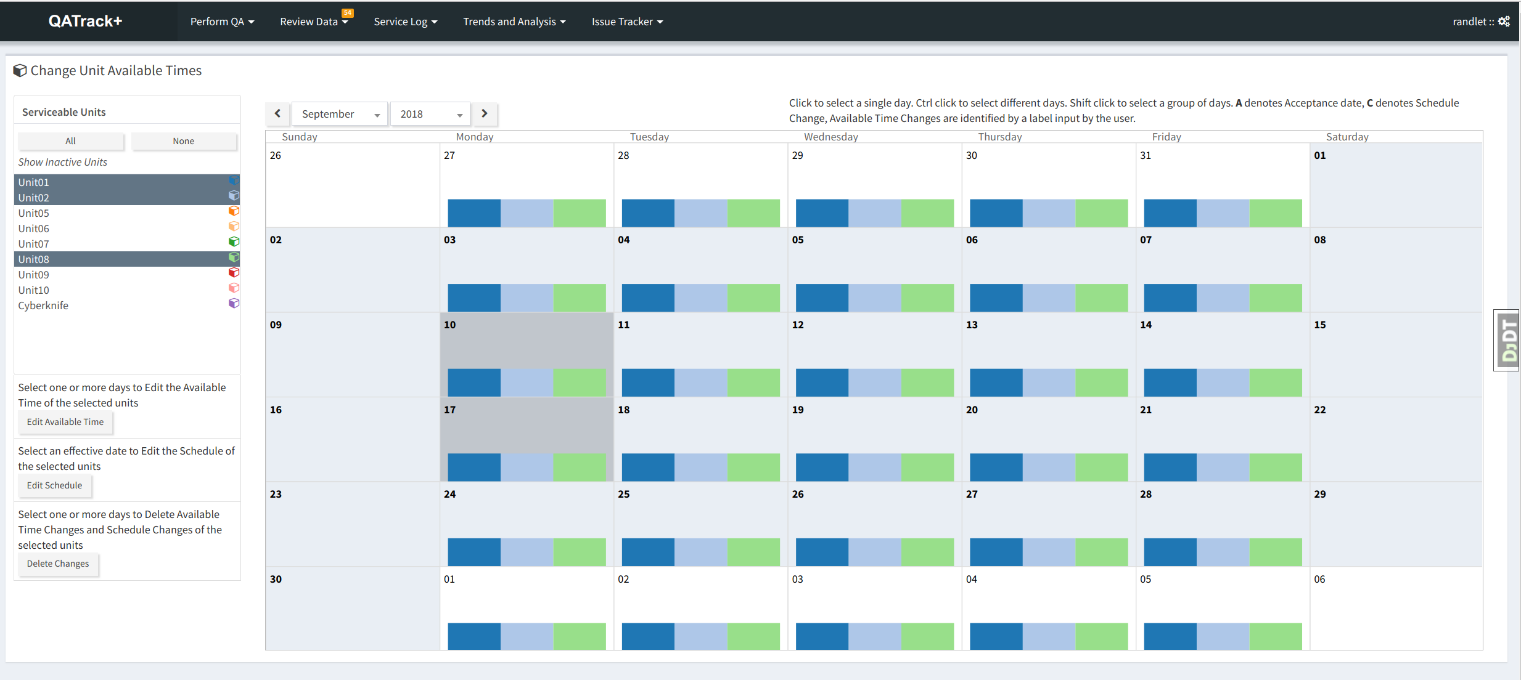Select Cyberknife in the units list
The width and height of the screenshot is (1521, 680).
[127, 306]
